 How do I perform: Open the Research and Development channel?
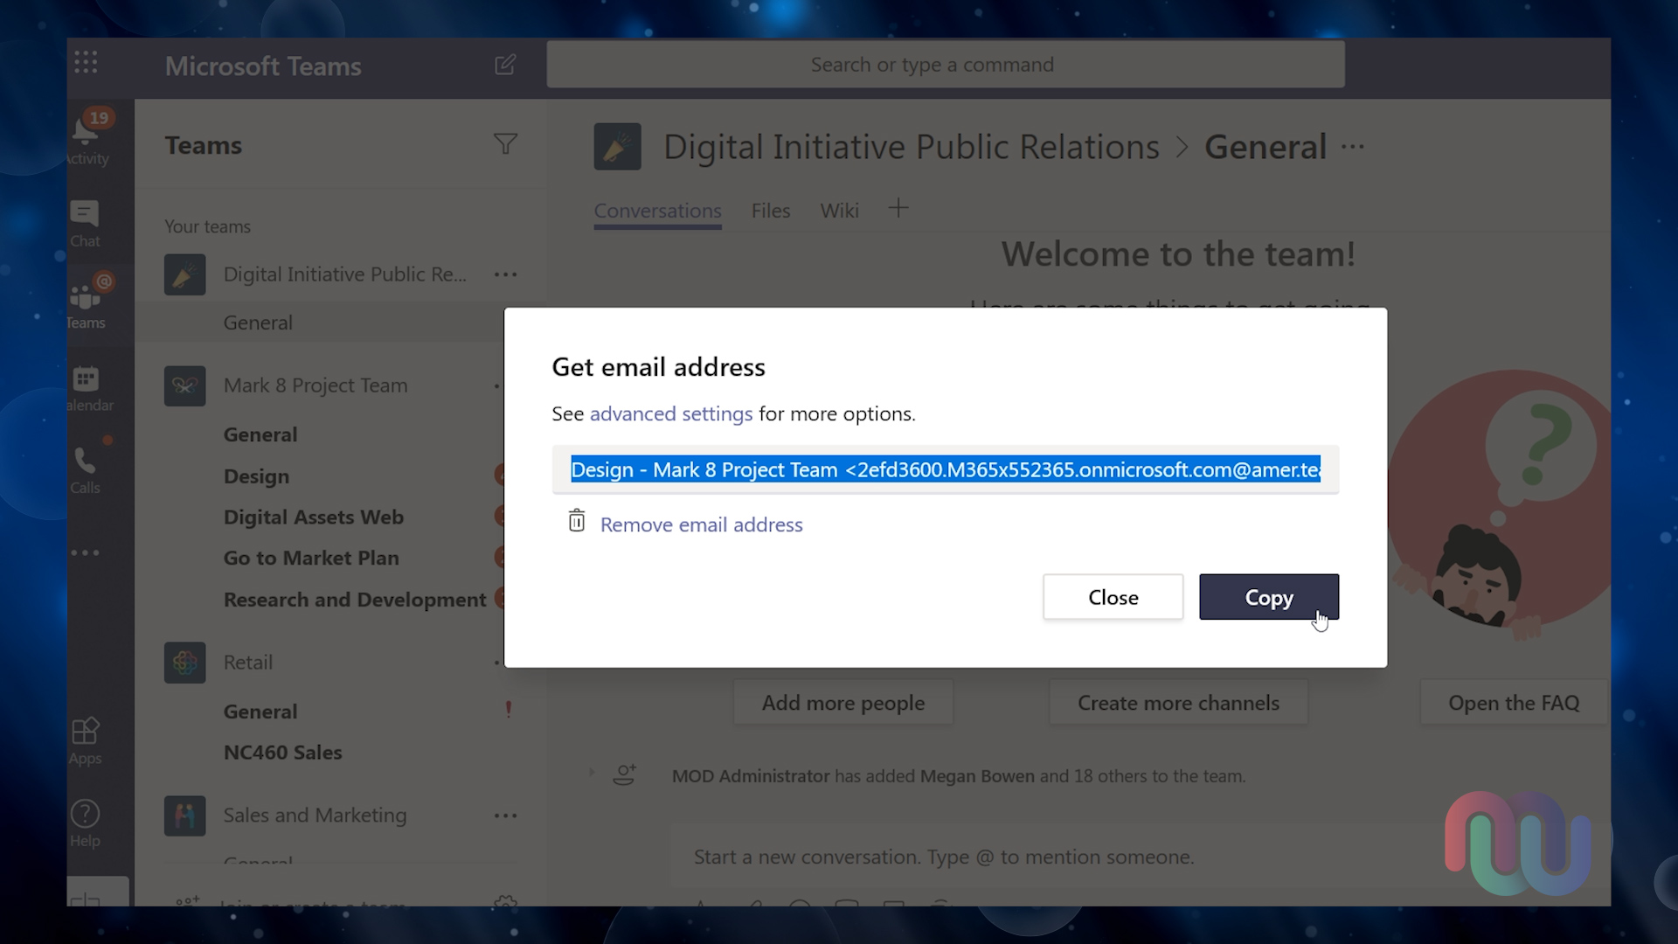click(354, 600)
